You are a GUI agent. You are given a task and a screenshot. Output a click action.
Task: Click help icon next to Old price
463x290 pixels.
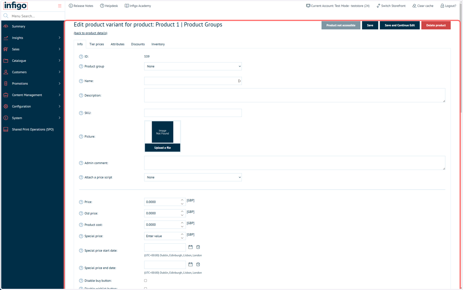coord(81,213)
